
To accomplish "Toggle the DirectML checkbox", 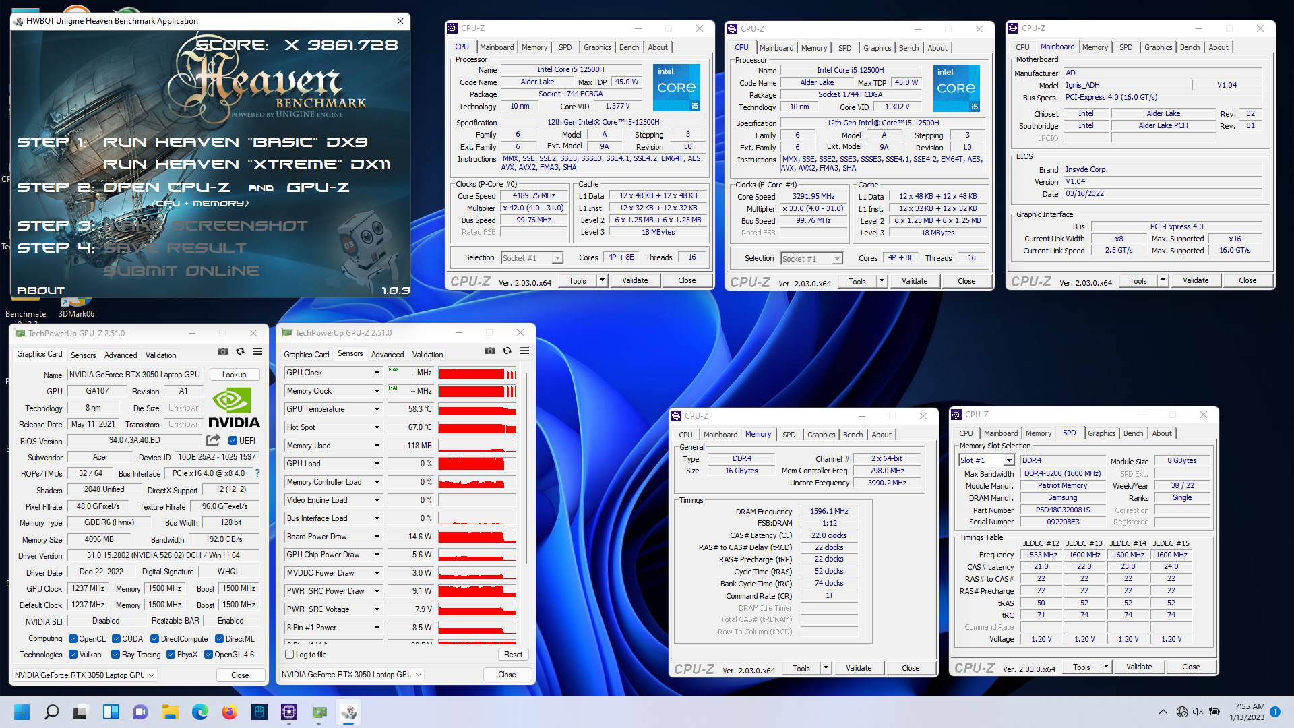I will coord(219,639).
